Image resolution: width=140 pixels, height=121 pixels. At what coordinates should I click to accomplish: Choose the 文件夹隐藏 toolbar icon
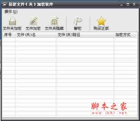pyautogui.click(x=54, y=21)
